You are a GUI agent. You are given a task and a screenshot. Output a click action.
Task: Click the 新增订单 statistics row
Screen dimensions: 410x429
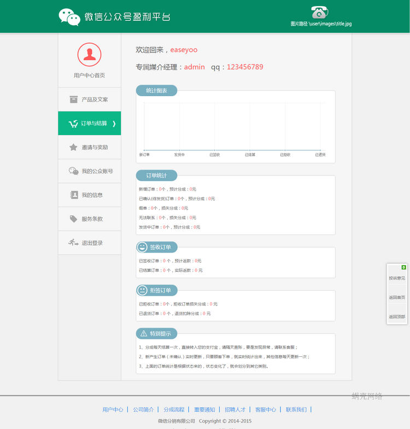(x=167, y=189)
